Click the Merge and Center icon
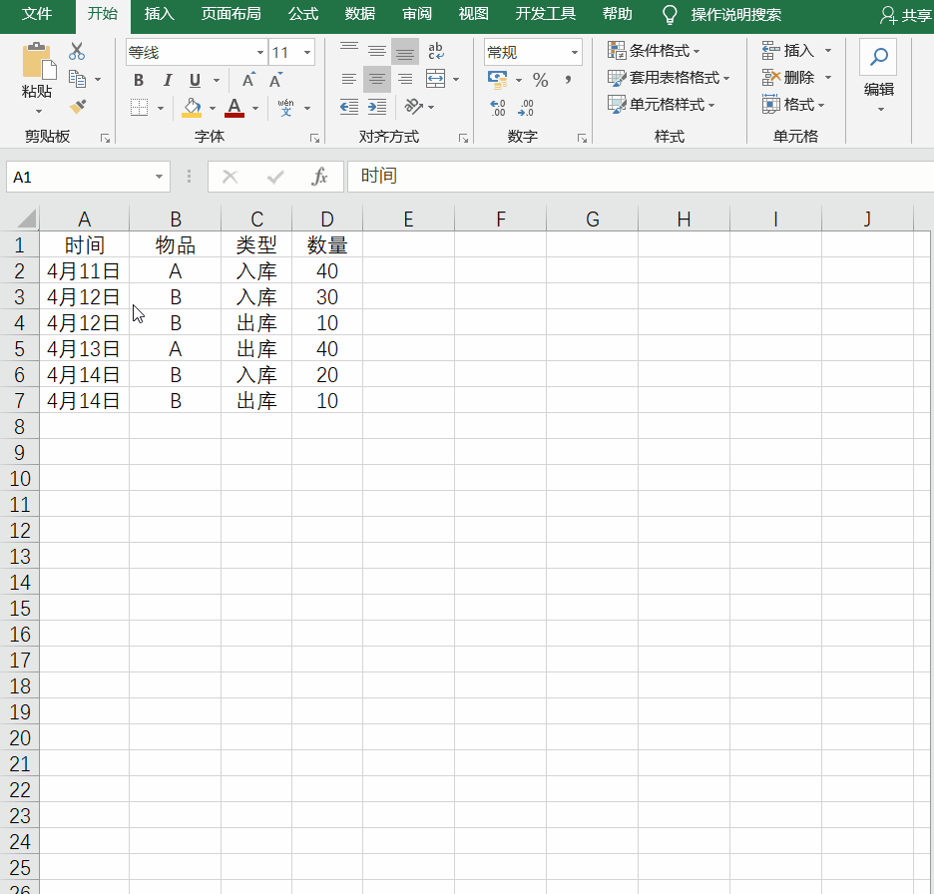Screen dimensions: 934x894 point(436,79)
